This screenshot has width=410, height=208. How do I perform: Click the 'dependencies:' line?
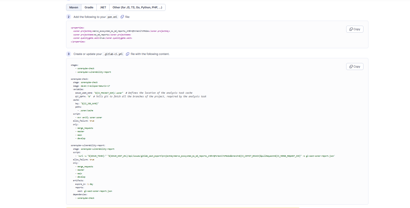[80, 194]
